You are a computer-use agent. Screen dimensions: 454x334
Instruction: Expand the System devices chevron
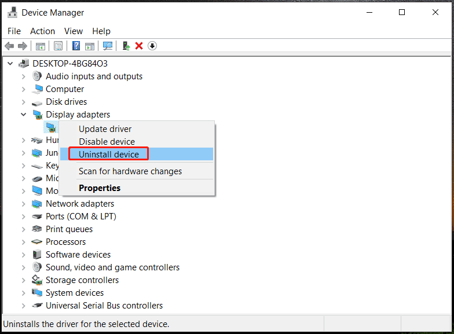point(24,293)
